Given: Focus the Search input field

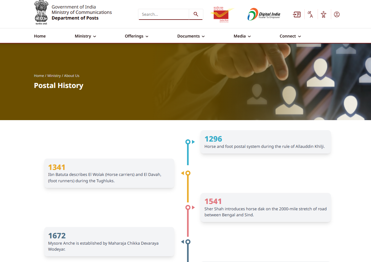Looking at the screenshot, I should [x=164, y=14].
